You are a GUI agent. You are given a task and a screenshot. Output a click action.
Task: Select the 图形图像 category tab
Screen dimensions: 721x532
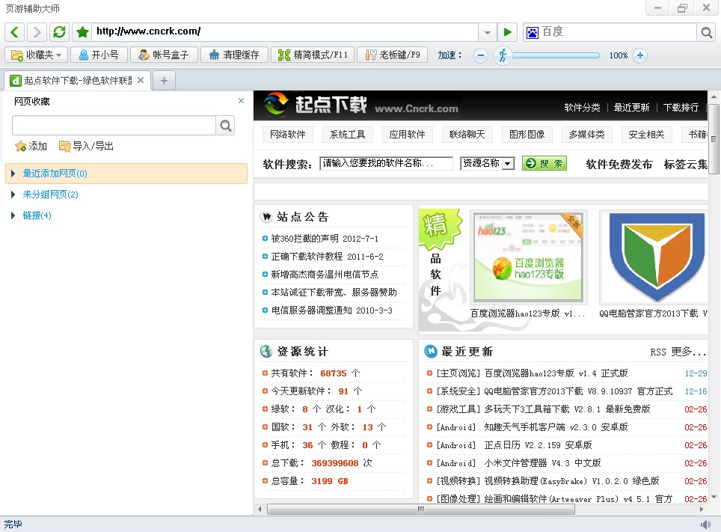point(527,135)
